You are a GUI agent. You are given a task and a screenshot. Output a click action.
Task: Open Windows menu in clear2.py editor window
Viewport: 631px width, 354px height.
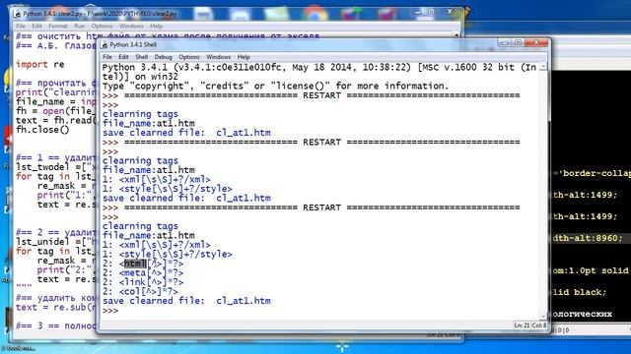pyautogui.click(x=131, y=27)
